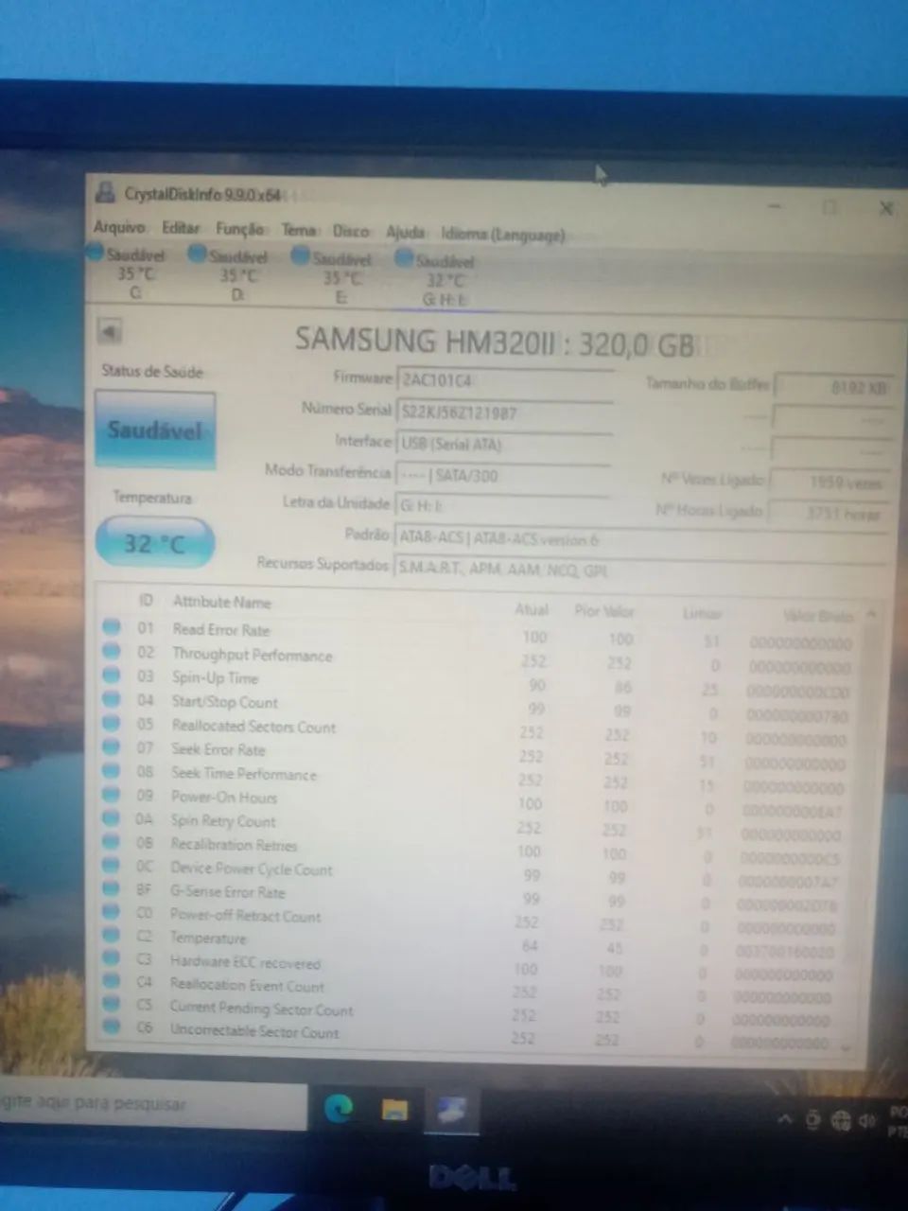Open File Explorer from the taskbar

pos(394,1110)
